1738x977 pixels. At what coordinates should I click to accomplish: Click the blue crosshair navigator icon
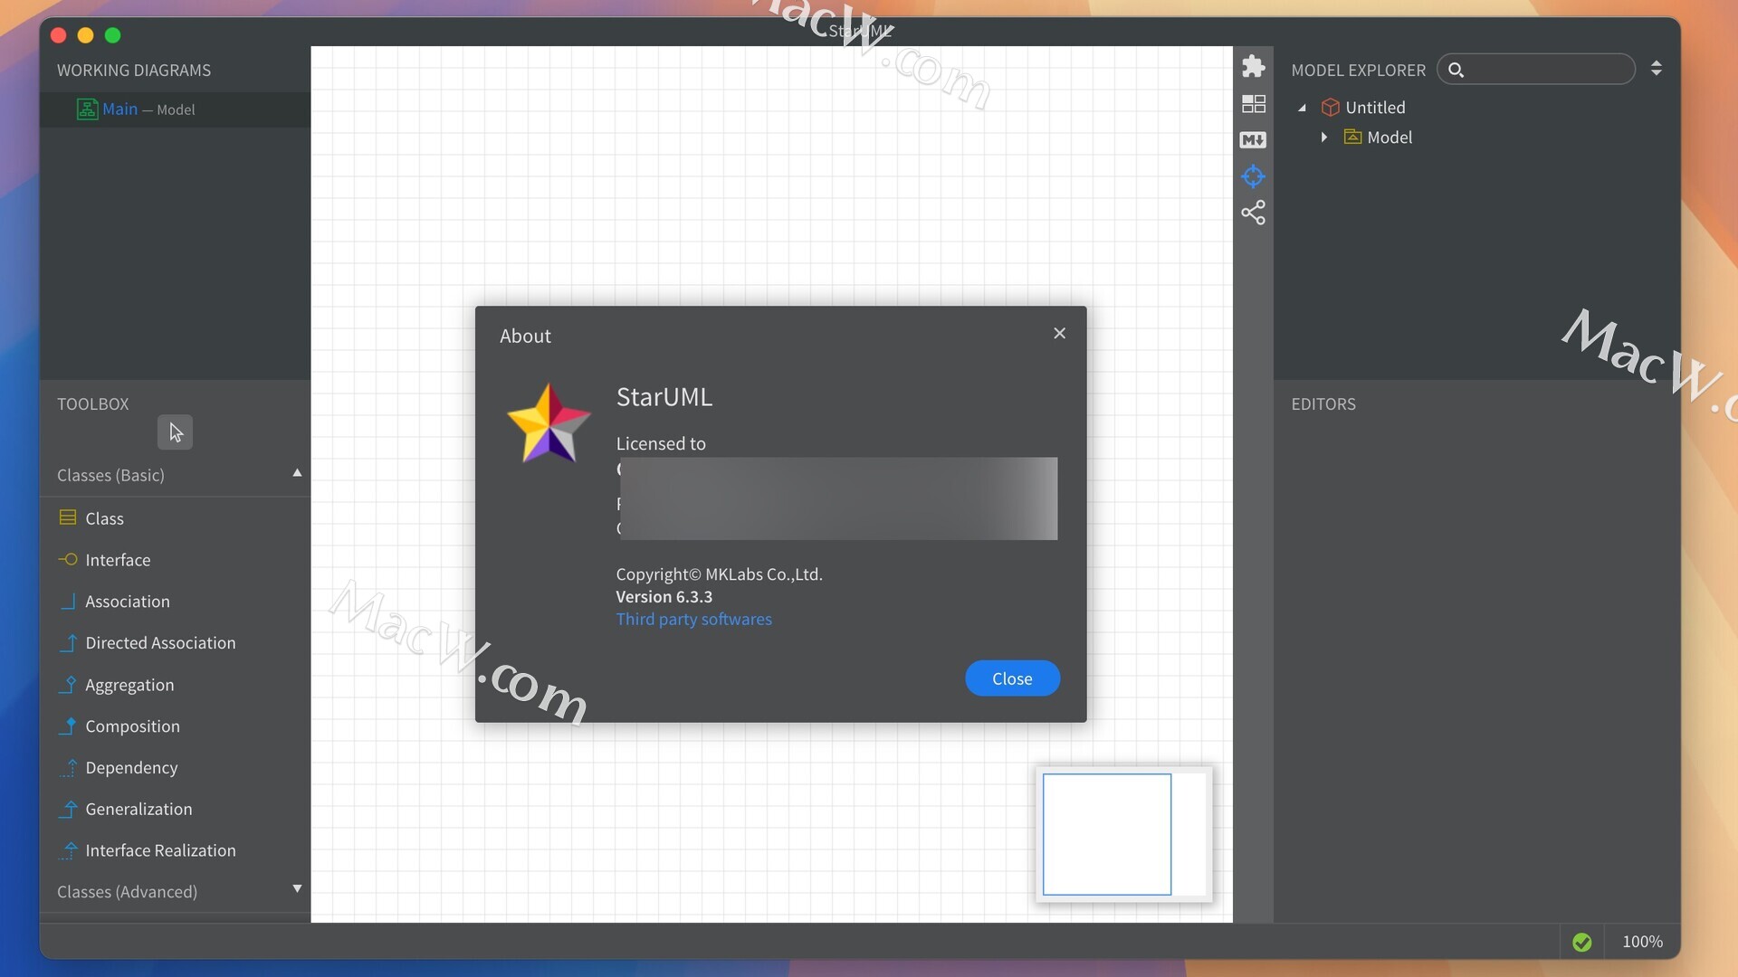(1253, 176)
